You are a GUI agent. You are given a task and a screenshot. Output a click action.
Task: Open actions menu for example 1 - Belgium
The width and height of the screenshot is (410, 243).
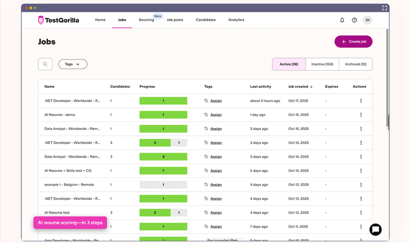point(361,185)
